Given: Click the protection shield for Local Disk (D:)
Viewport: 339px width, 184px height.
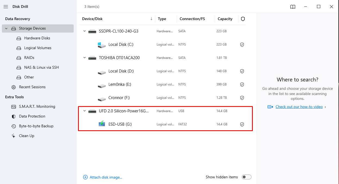Looking at the screenshot, I should click(x=242, y=71).
